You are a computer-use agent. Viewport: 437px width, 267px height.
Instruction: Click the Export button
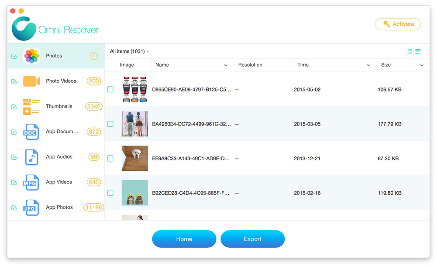[x=252, y=239]
